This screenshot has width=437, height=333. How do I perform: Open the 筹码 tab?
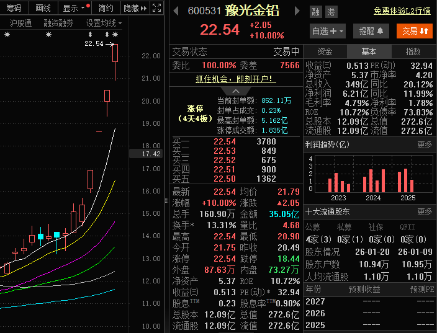(x=14, y=8)
